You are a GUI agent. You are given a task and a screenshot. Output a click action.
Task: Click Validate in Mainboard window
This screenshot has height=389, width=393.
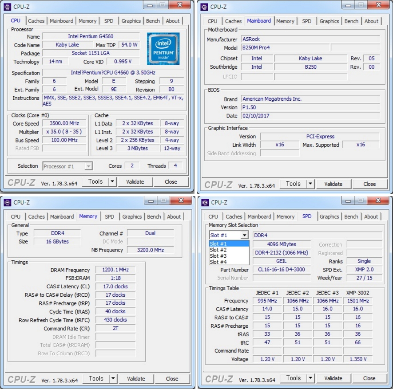click(x=333, y=184)
